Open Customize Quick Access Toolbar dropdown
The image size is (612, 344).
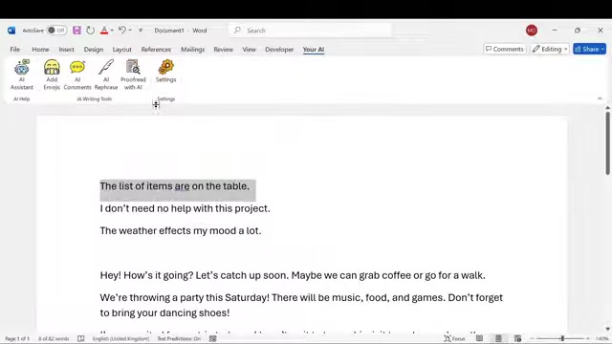point(141,30)
